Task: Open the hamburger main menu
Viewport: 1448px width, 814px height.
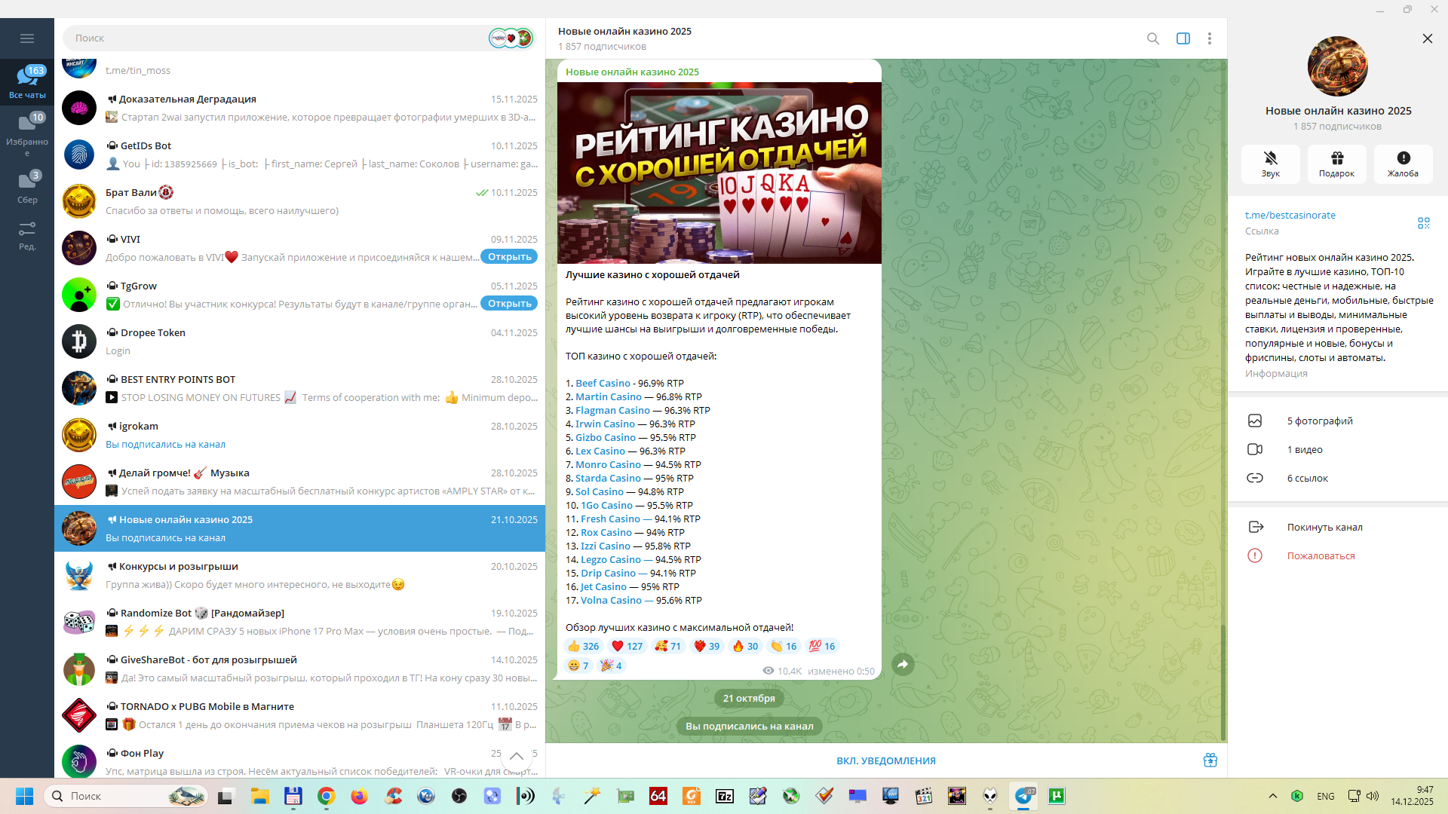Action: (27, 38)
